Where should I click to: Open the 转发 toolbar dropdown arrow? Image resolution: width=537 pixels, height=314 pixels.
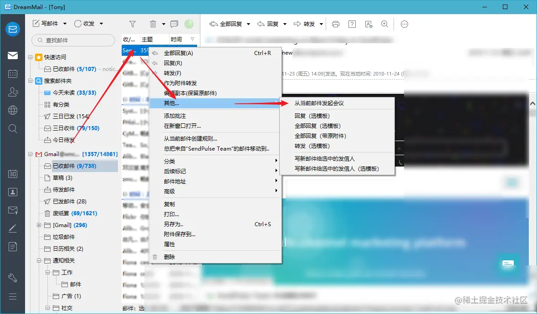321,24
